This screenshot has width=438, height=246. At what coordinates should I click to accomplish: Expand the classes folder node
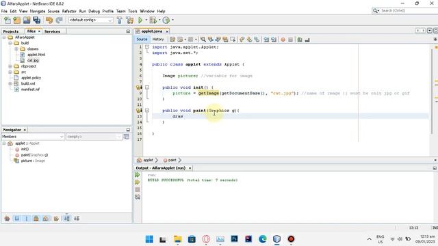click(x=16, y=49)
